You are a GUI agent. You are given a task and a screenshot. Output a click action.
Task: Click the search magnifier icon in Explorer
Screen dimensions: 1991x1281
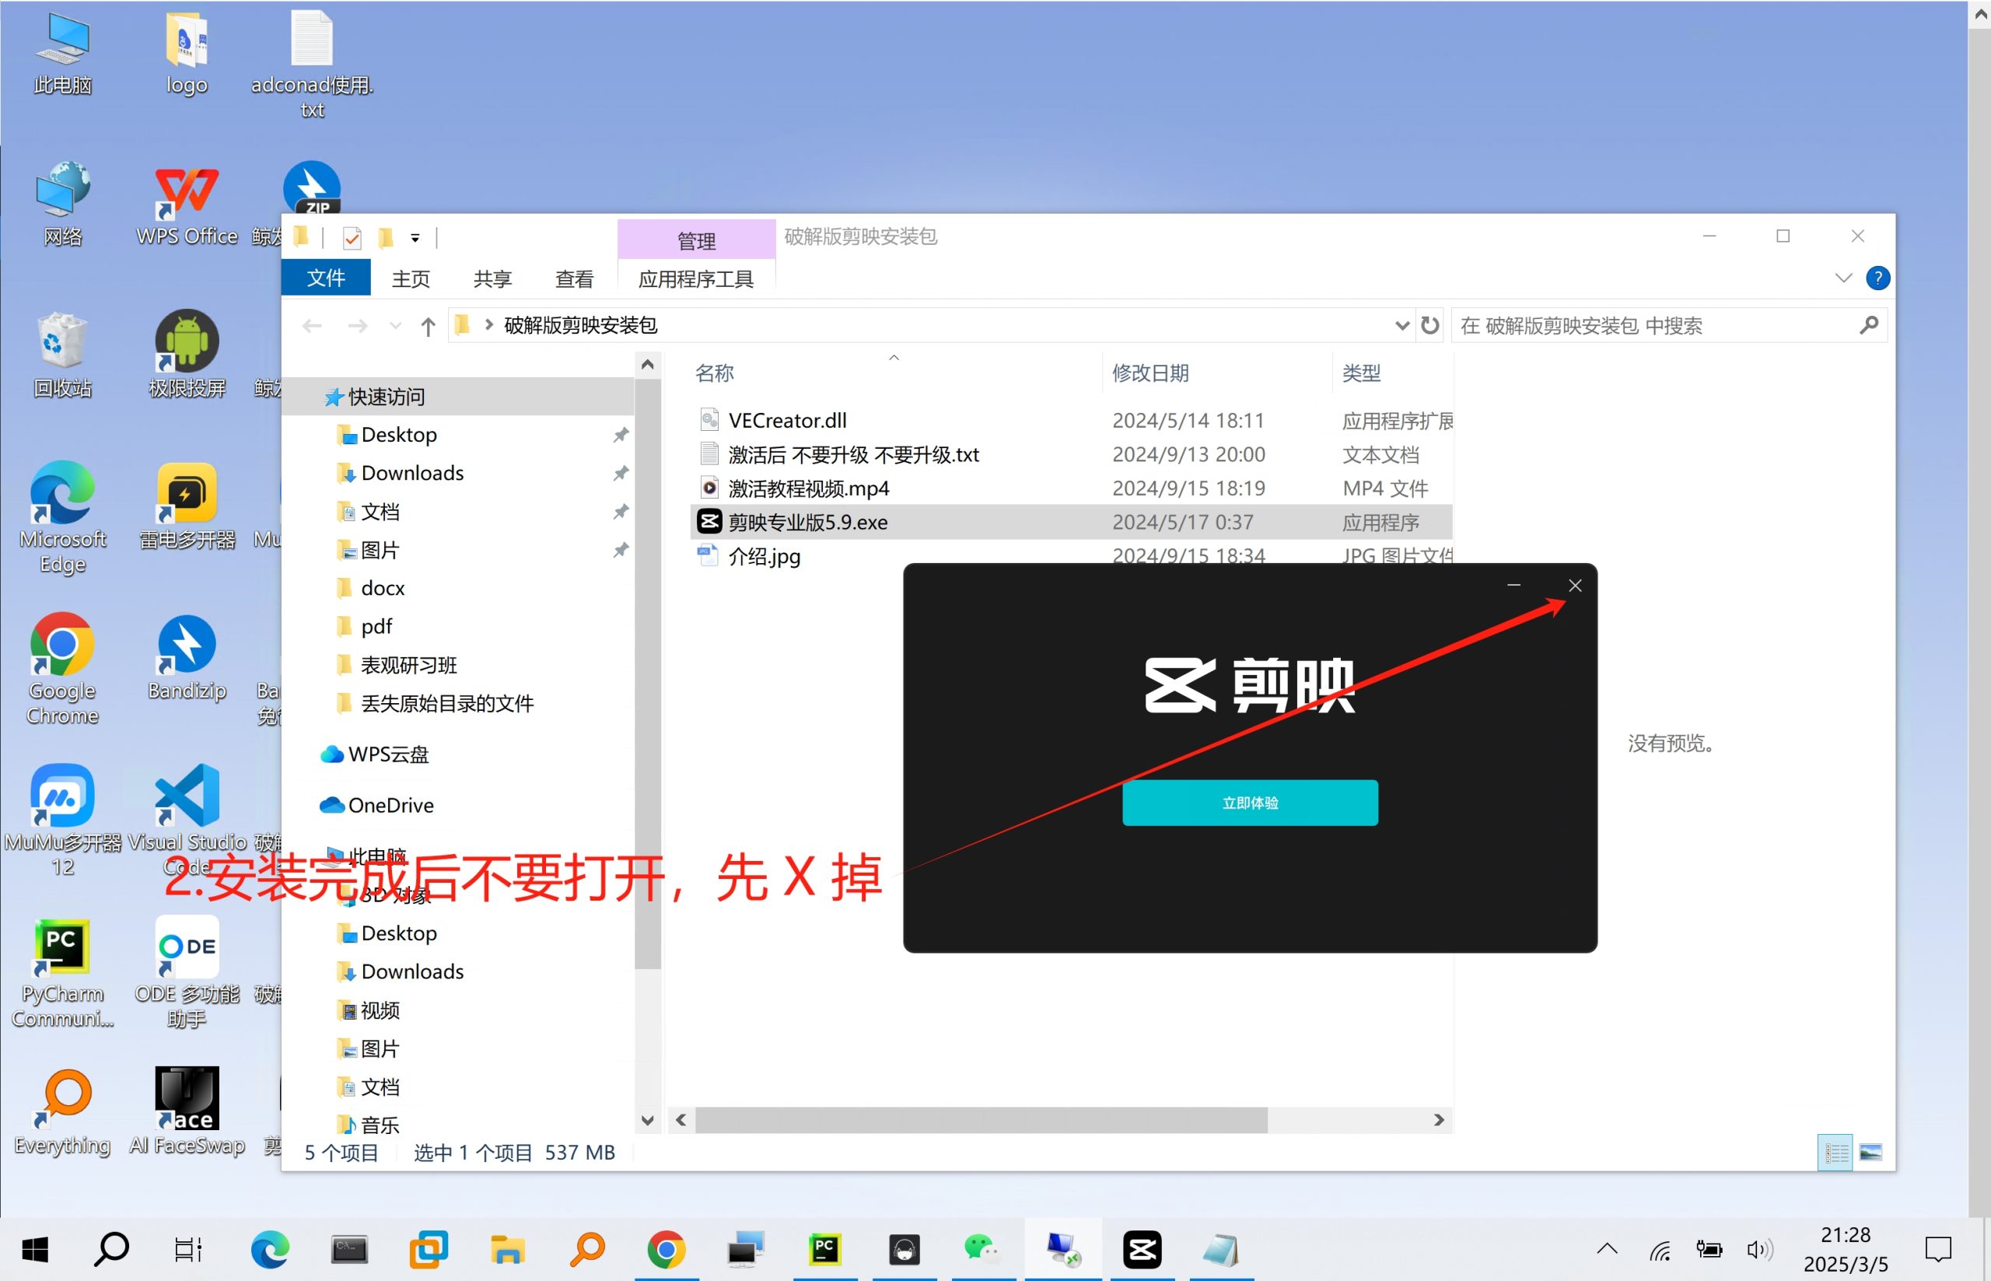(1869, 324)
